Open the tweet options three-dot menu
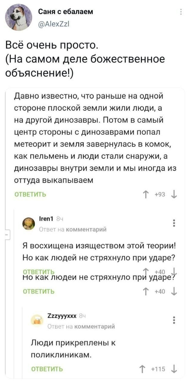The image size is (190, 382). [181, 12]
